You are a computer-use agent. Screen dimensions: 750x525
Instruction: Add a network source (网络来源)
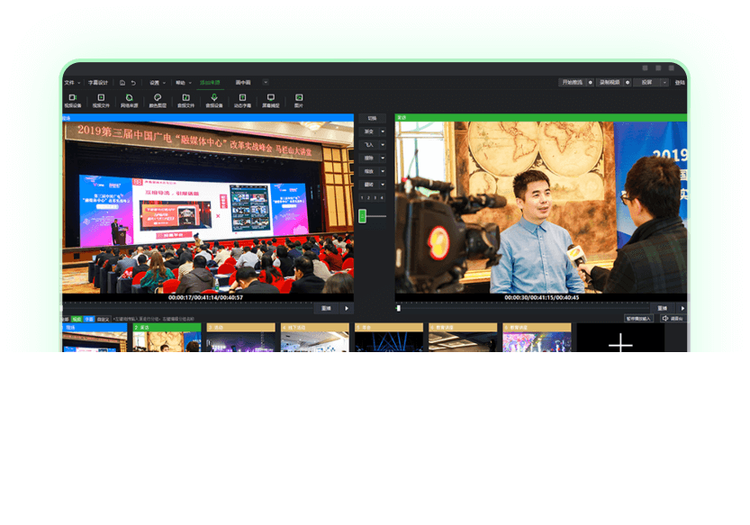129,101
